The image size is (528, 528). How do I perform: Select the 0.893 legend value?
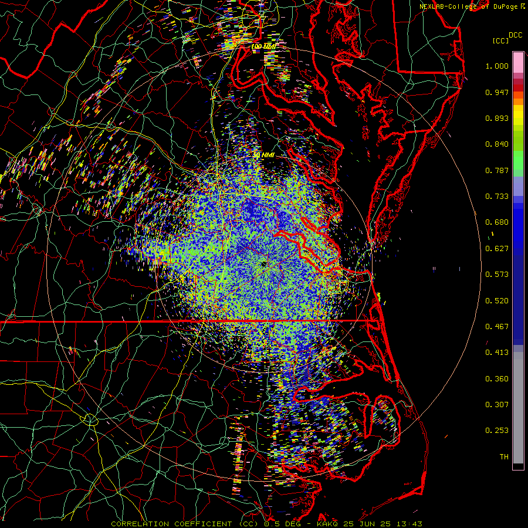[497, 118]
